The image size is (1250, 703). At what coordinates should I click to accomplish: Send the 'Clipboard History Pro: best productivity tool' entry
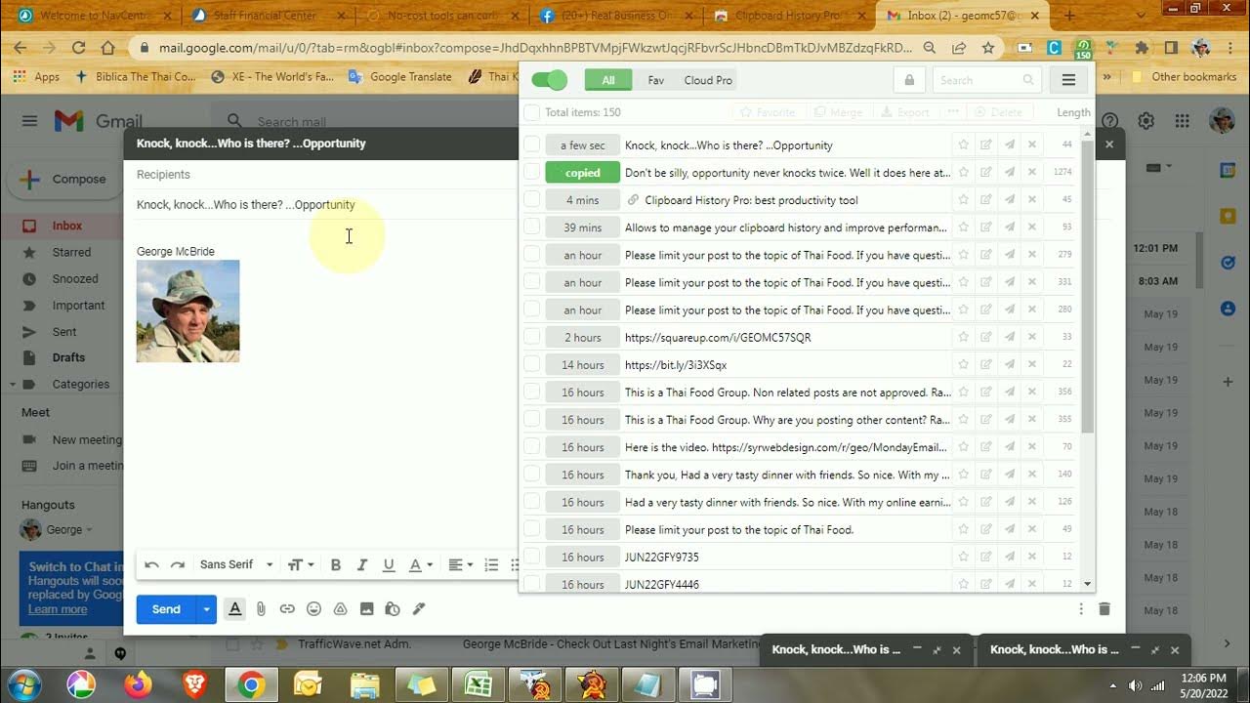click(1009, 199)
